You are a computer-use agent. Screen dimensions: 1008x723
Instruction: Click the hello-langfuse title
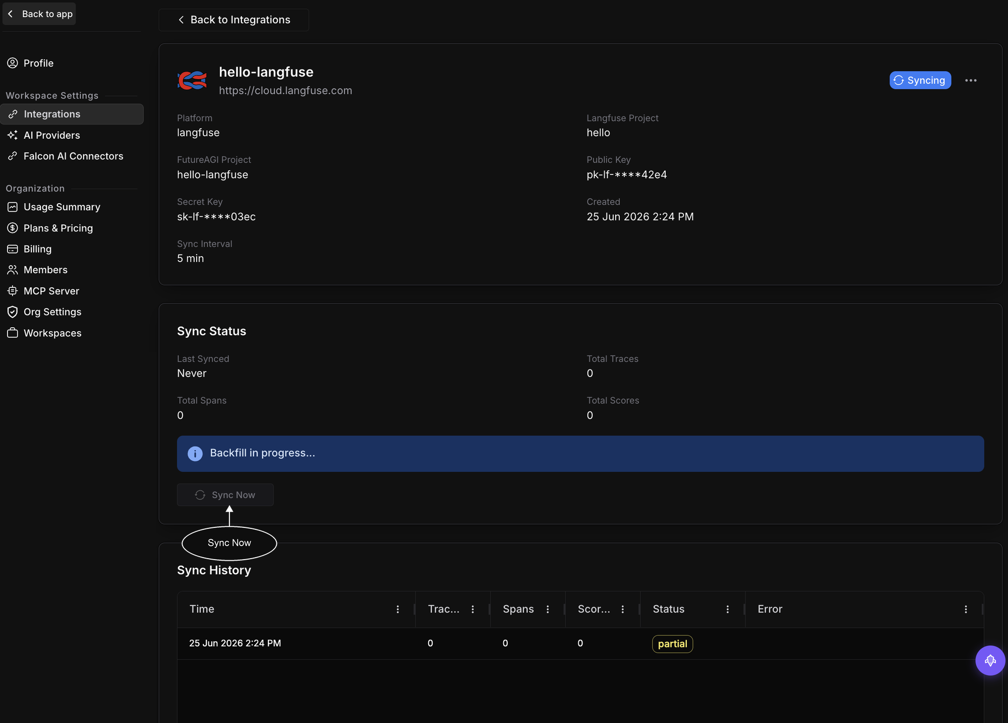(x=266, y=72)
